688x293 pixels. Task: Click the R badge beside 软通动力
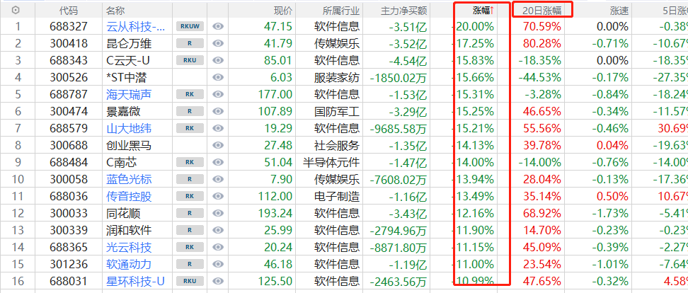[x=190, y=264]
